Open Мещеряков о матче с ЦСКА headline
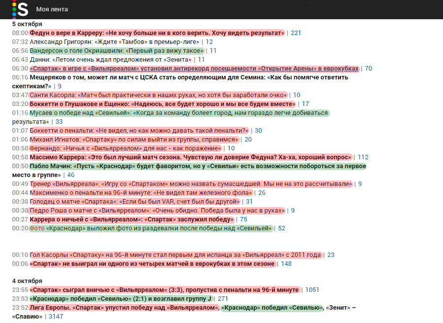This screenshot has width=443, height=323. (x=180, y=82)
